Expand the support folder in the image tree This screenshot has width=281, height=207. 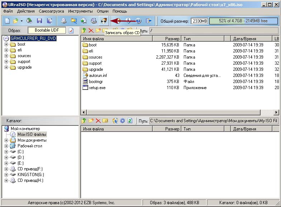pos(6,62)
